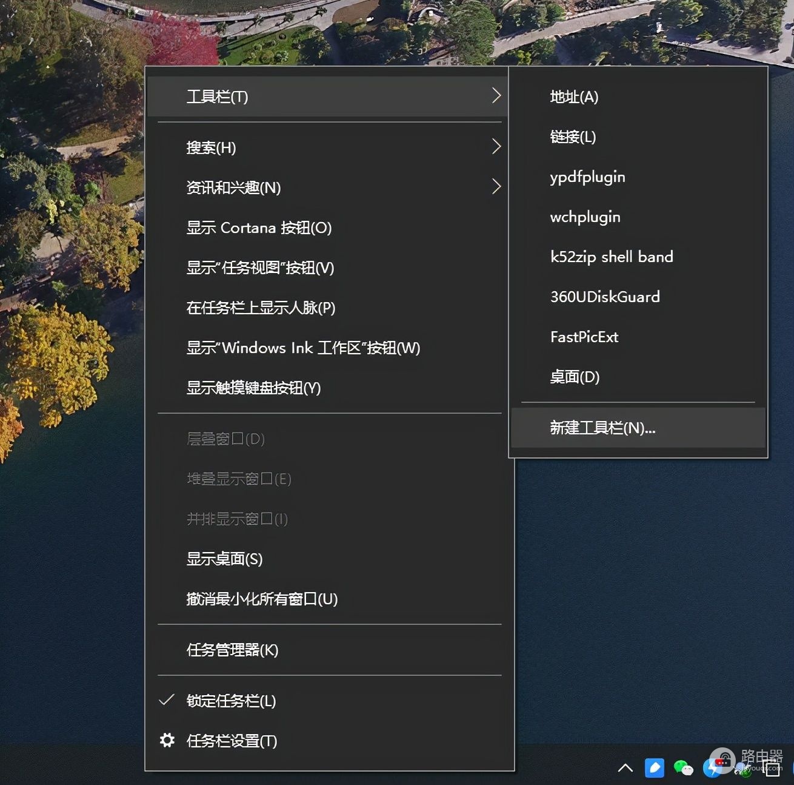Enable the ypdfplugin toolbar
The image size is (794, 785).
coord(638,177)
